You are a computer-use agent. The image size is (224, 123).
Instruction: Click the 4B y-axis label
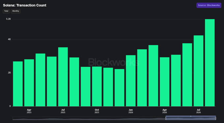pos(9,39)
